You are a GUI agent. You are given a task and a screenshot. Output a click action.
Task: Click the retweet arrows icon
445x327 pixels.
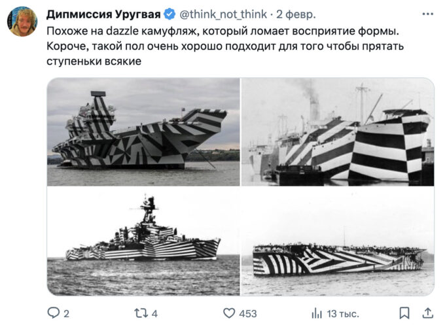tap(141, 313)
